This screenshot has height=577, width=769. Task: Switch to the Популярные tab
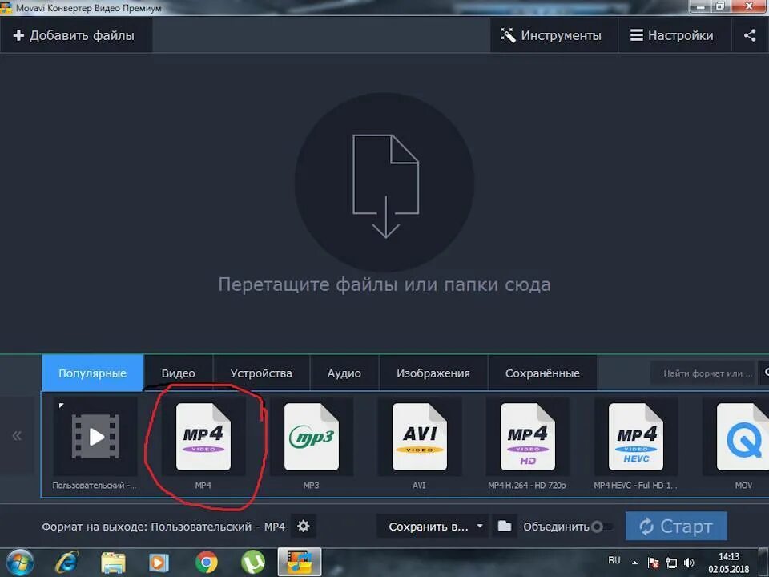93,373
